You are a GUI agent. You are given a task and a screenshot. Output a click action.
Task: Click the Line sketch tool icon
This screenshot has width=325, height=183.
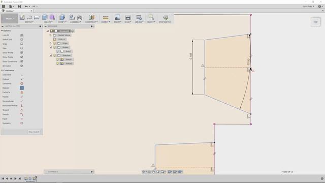tap(29, 17)
